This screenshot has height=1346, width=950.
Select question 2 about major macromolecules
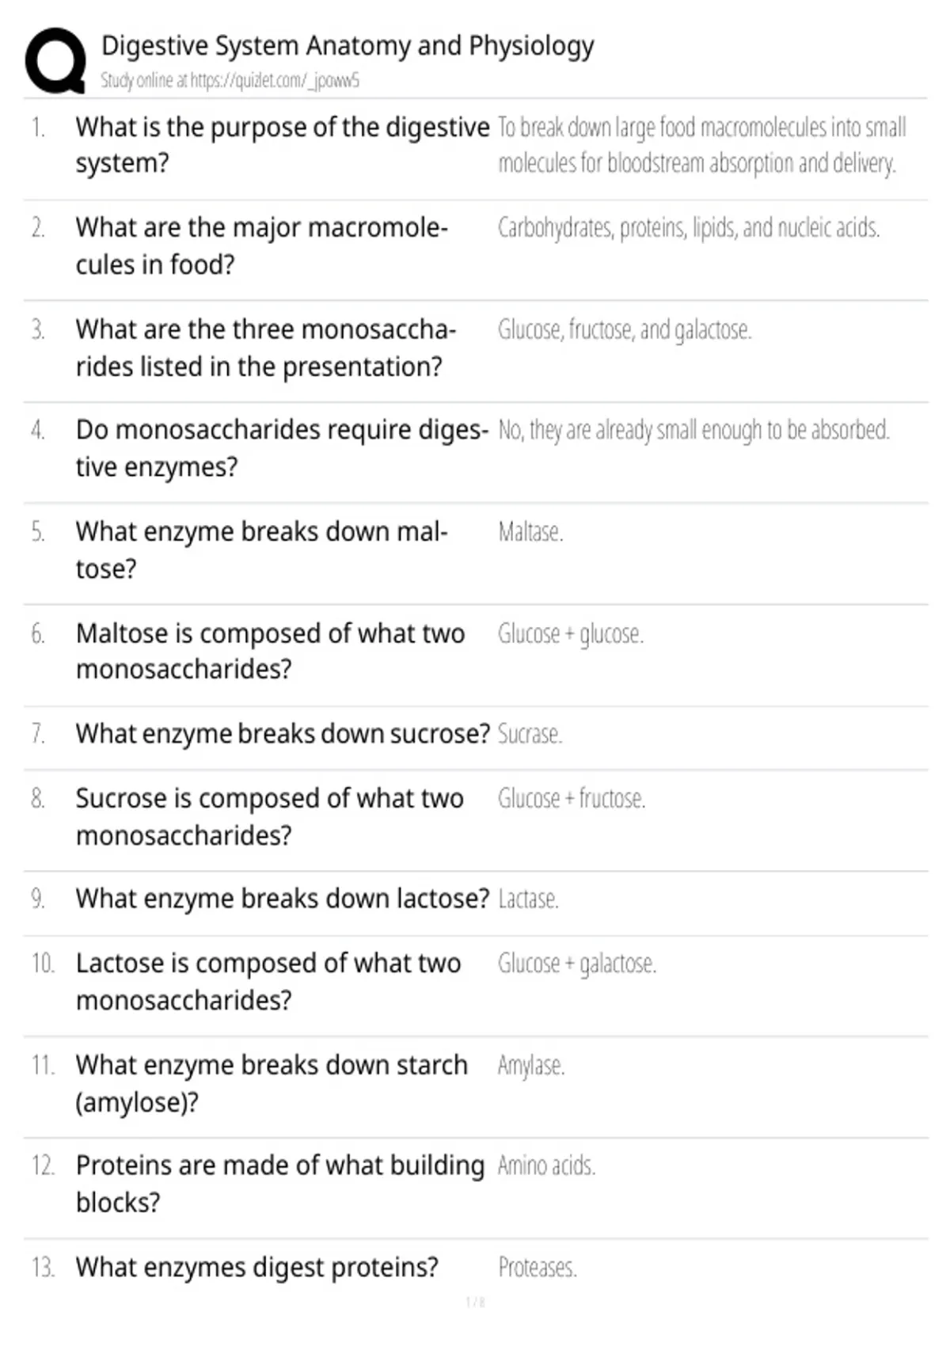click(x=262, y=245)
